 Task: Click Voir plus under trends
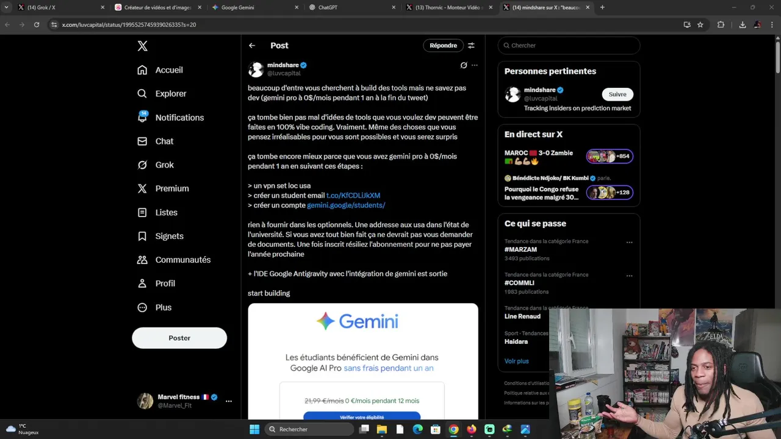[x=516, y=361]
